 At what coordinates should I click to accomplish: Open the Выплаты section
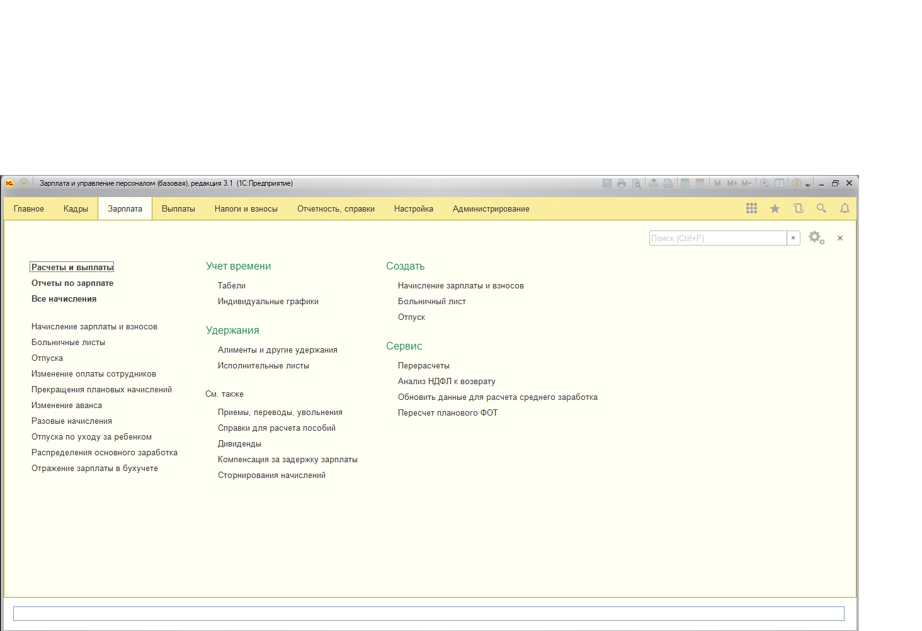click(178, 209)
